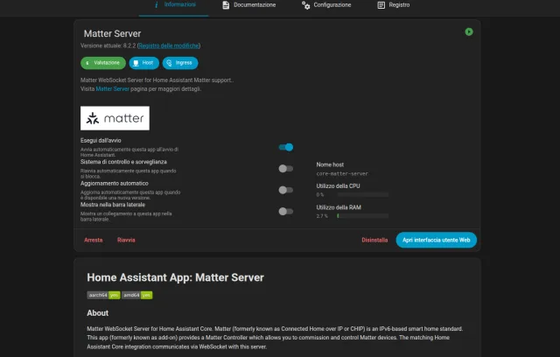560x357 pixels.
Task: Click the Riavvia button
Action: pyautogui.click(x=126, y=240)
